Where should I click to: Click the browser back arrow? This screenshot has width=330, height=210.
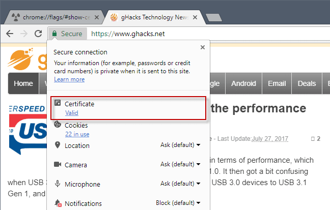[10, 34]
